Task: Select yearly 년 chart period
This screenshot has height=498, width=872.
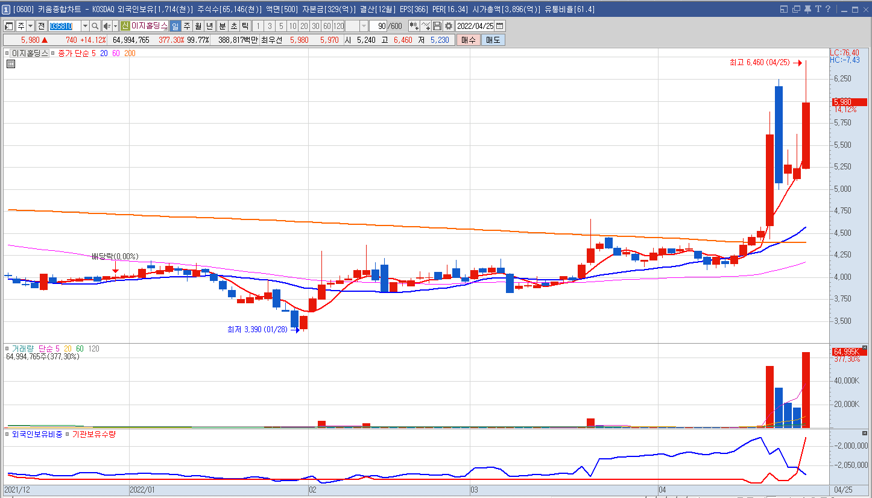Action: click(209, 26)
